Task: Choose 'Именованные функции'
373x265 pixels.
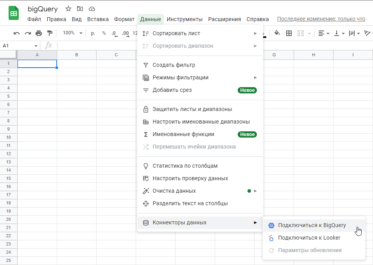Action: tap(200, 134)
